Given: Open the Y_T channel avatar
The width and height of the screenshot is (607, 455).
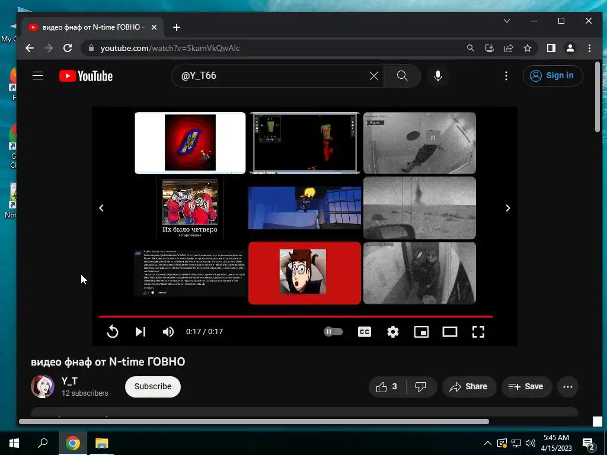Looking at the screenshot, I should [43, 386].
